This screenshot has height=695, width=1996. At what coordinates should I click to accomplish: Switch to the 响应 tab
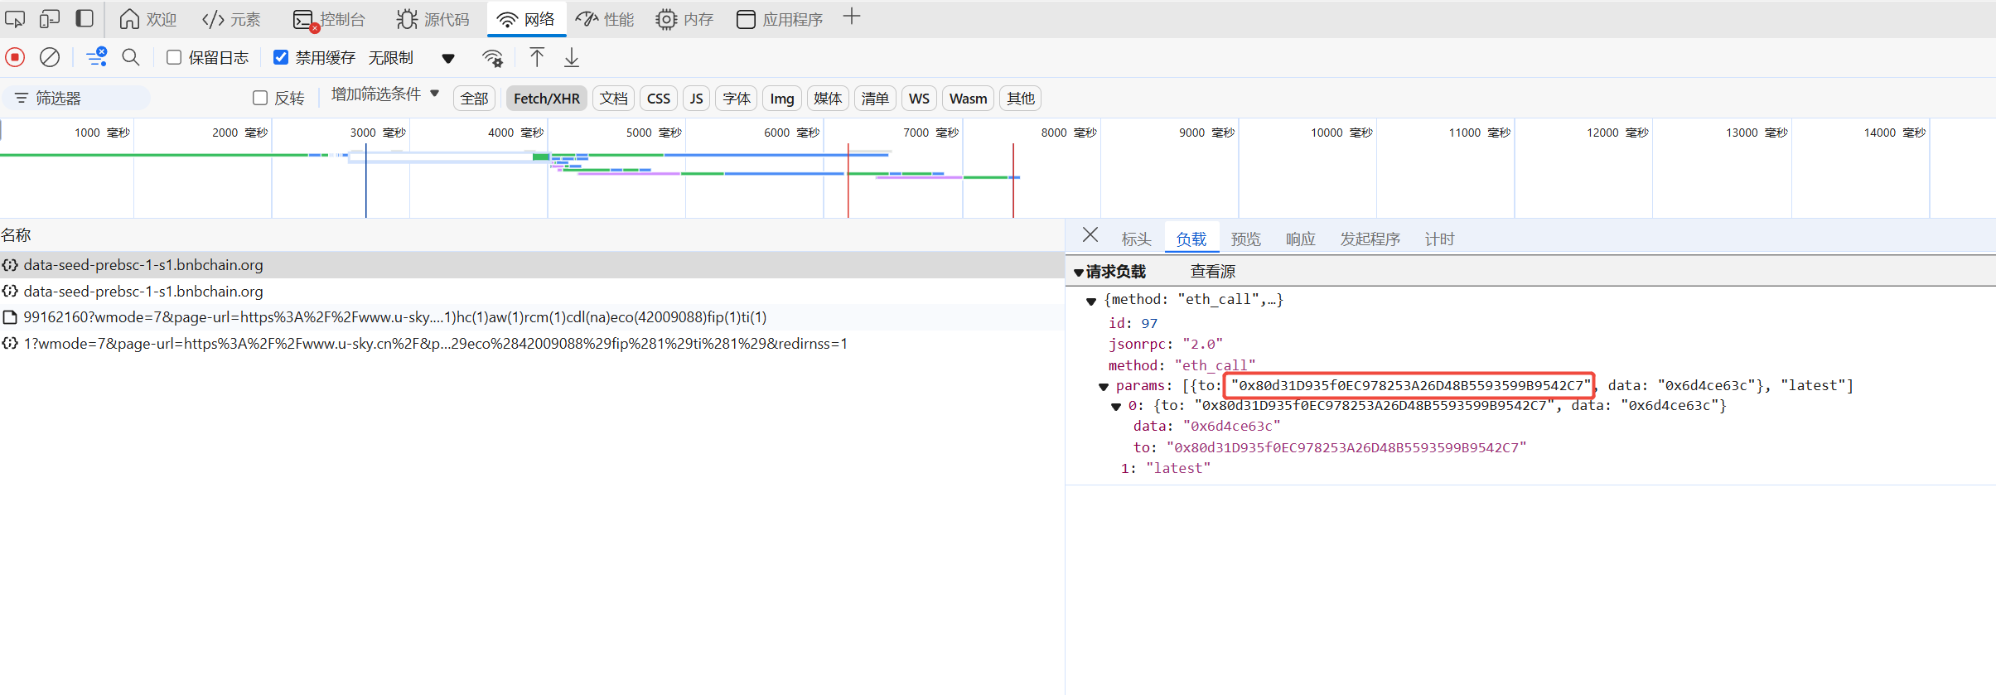1300,239
